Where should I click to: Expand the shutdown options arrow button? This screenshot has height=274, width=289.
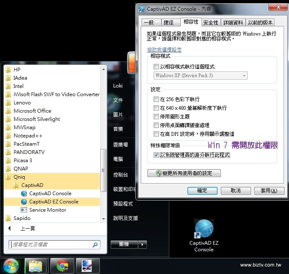tap(142, 244)
